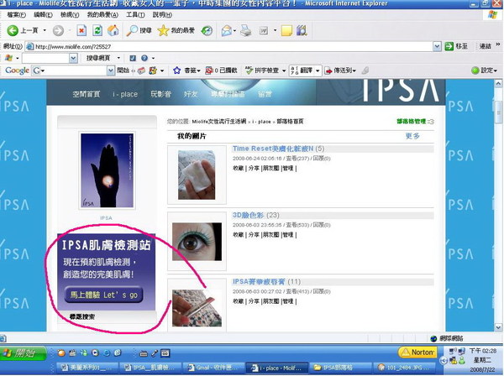
Task: Open the '說明(H)' menu
Action: 162,15
